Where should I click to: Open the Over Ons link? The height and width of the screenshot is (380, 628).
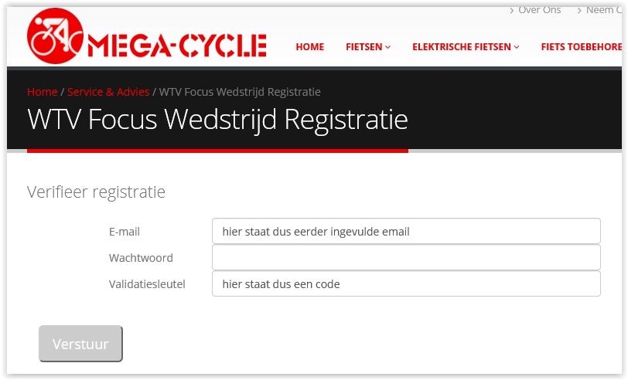tap(540, 11)
